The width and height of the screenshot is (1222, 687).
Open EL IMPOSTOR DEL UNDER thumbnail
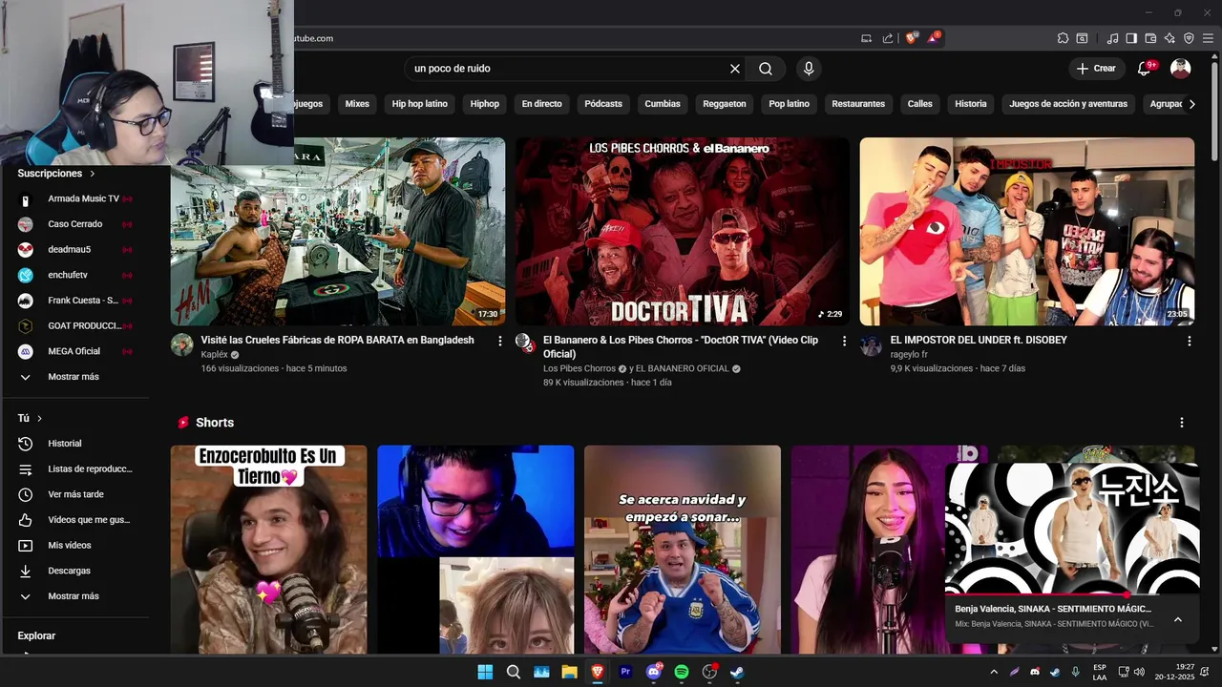[x=1027, y=232]
